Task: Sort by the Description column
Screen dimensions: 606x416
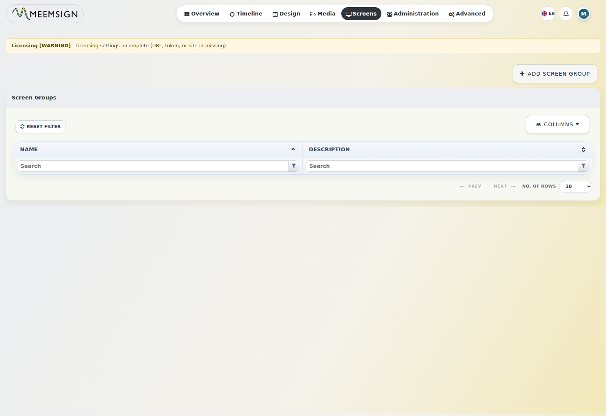Action: click(447, 150)
